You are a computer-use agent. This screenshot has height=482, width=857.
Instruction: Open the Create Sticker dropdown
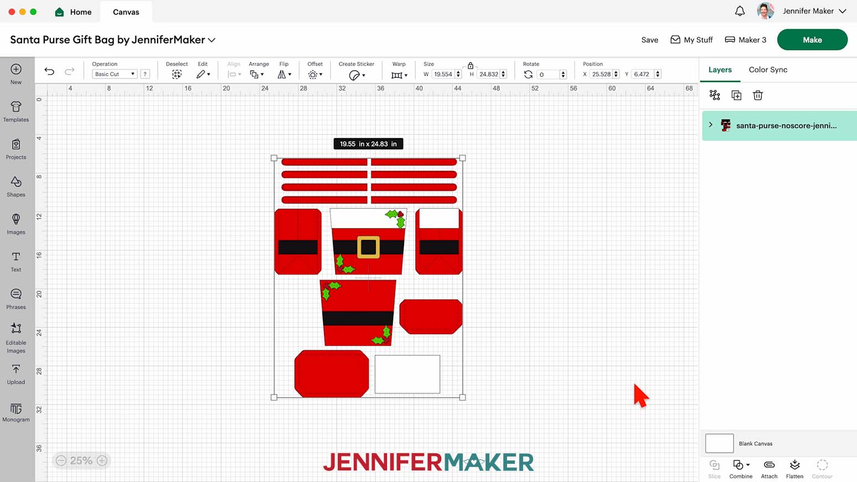pyautogui.click(x=357, y=75)
